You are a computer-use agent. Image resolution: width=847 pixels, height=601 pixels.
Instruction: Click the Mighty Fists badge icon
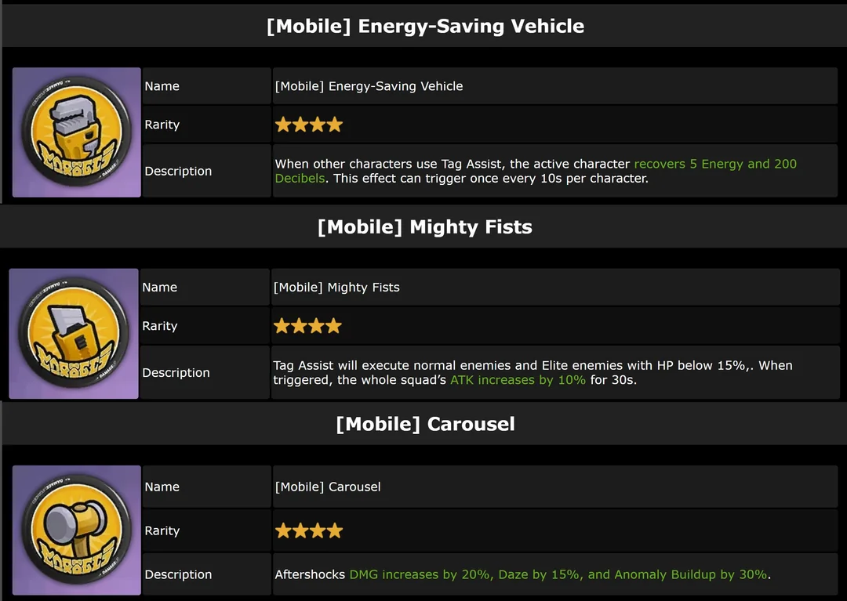pos(74,333)
